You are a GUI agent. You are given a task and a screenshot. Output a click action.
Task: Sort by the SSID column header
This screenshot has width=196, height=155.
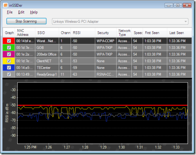[47, 33]
